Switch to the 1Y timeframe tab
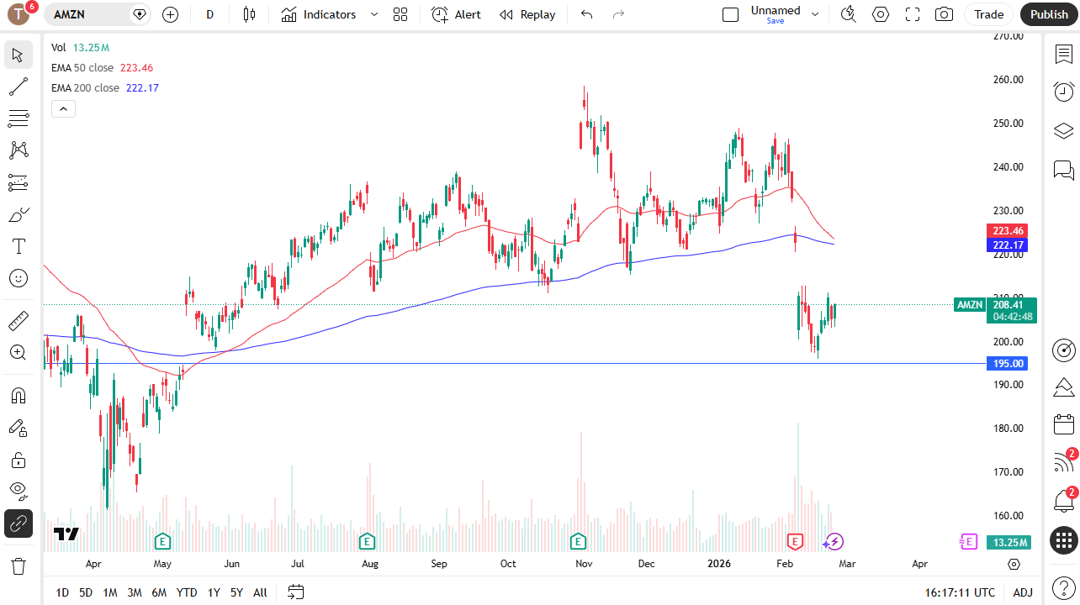Screen dimensions: 1080x605 point(214,592)
